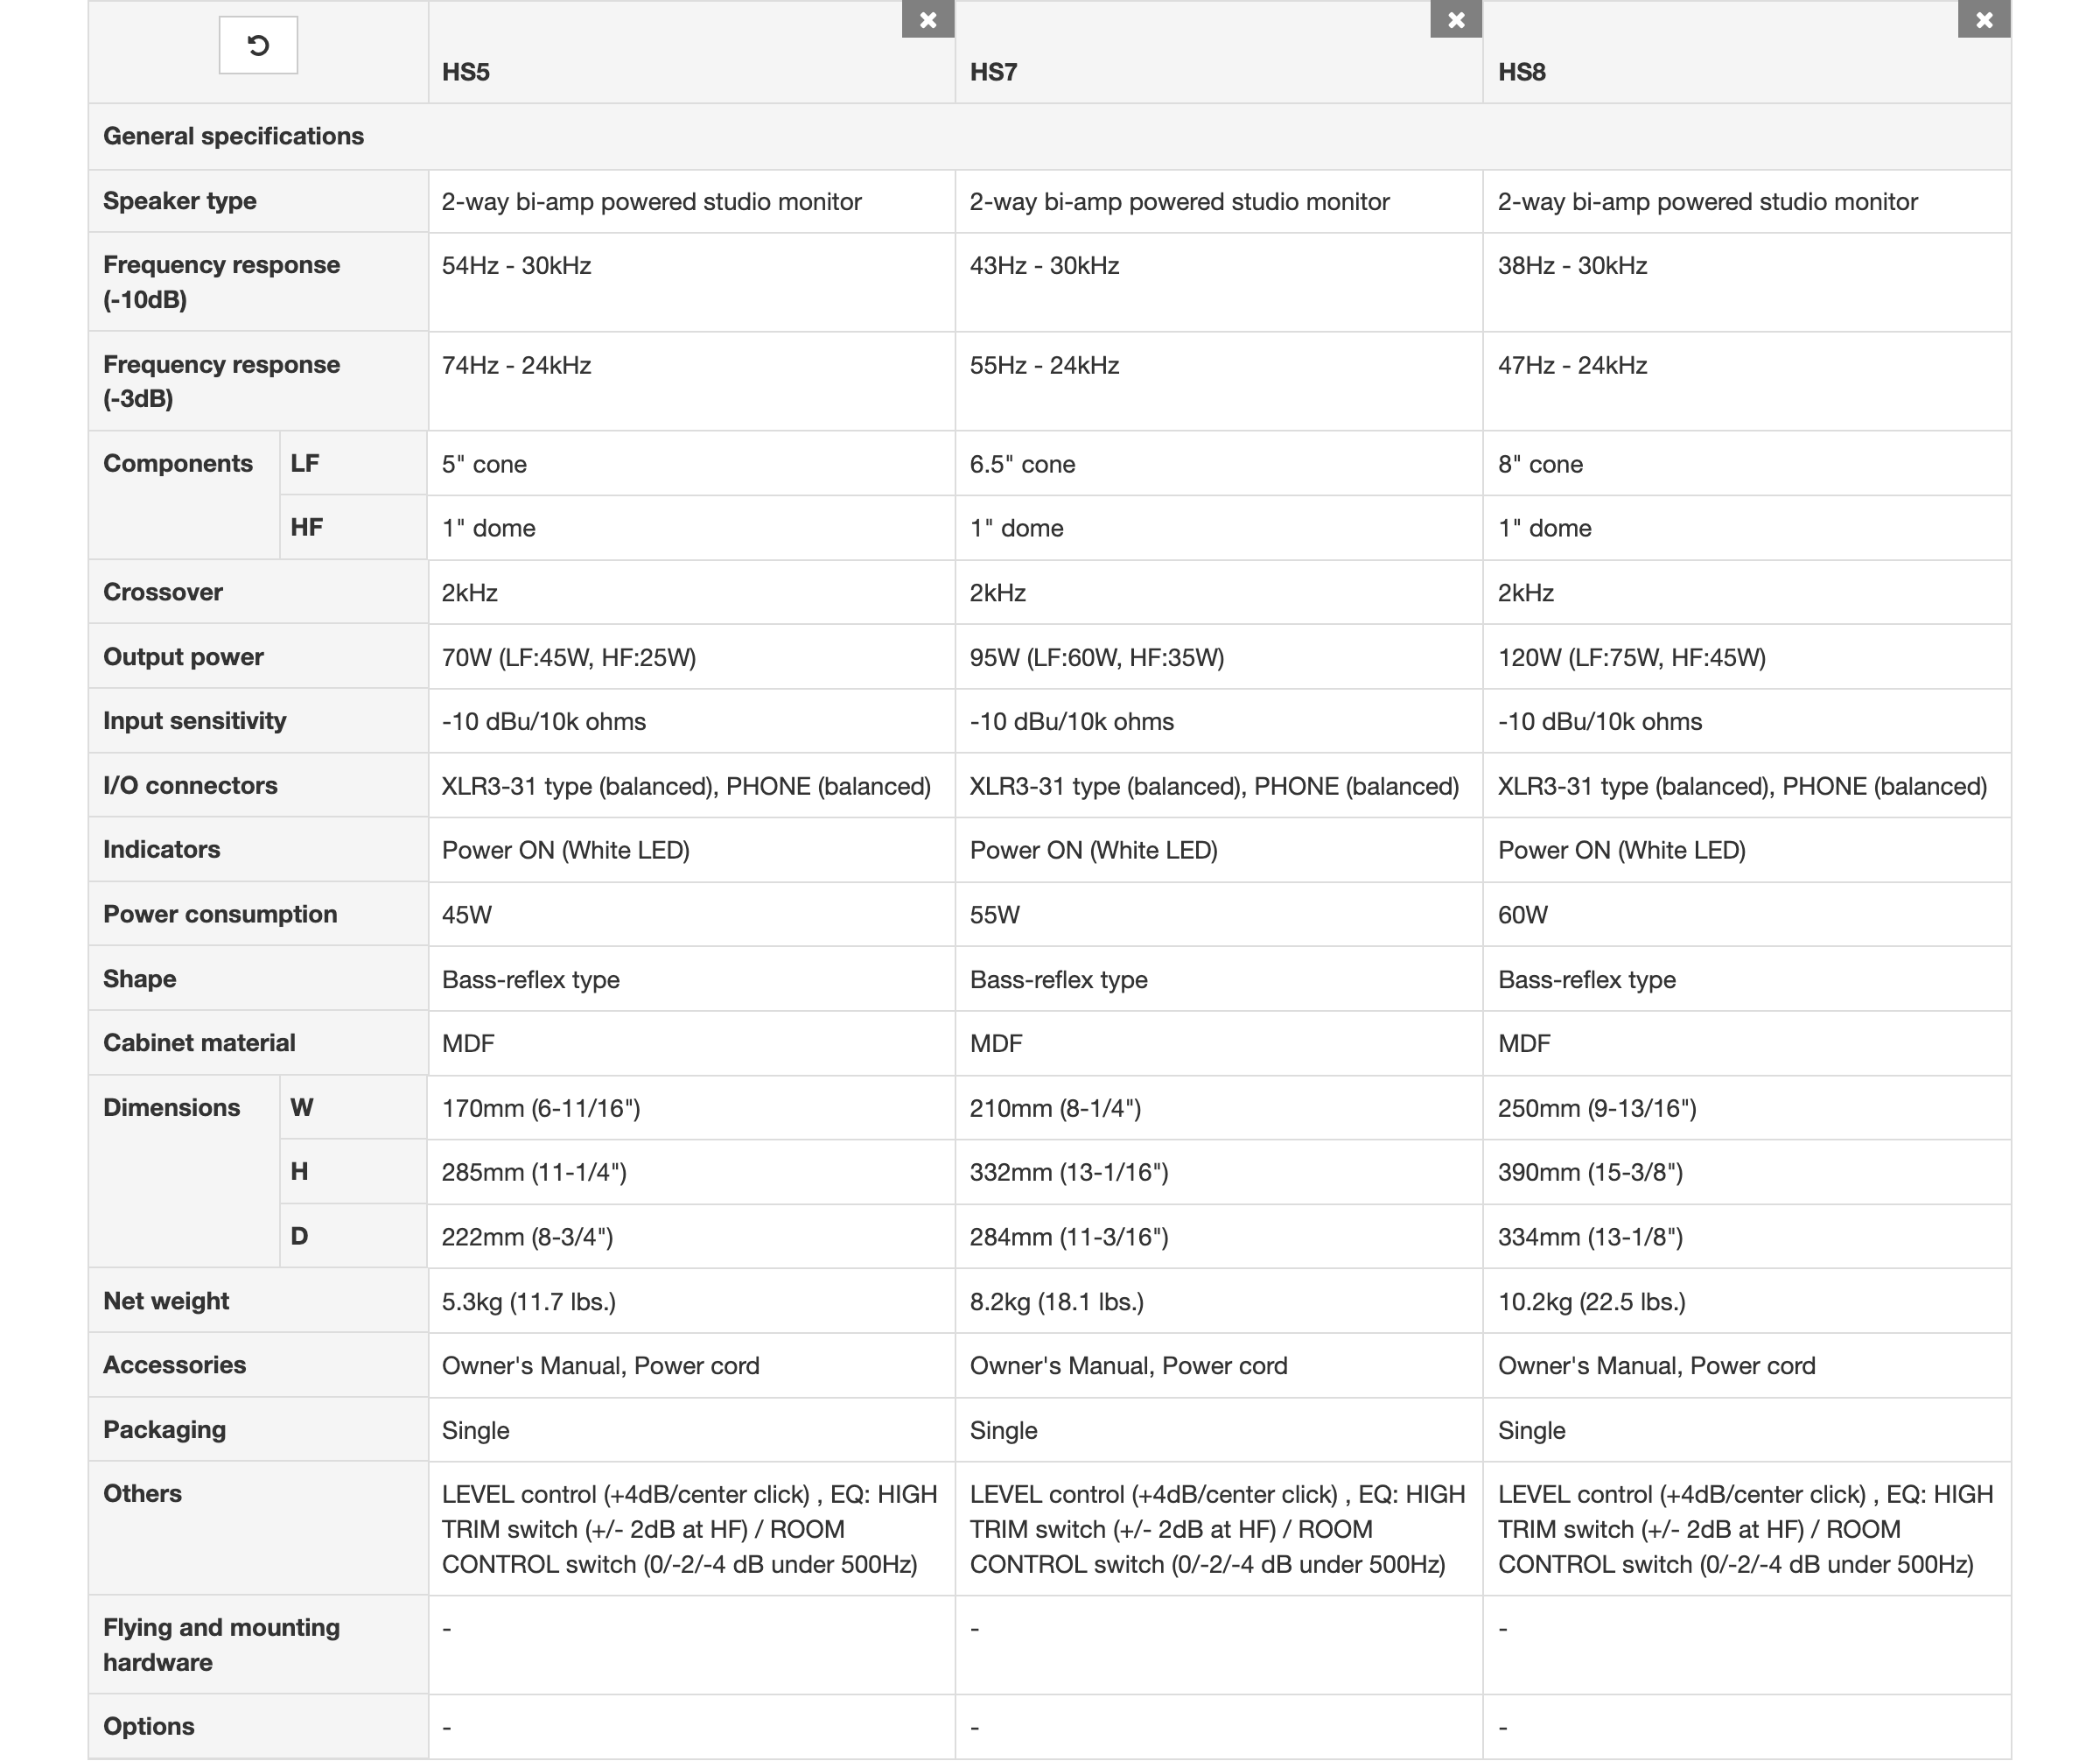Click the X icon above HS7 column
This screenshot has width=2100, height=1761.
(1457, 19)
